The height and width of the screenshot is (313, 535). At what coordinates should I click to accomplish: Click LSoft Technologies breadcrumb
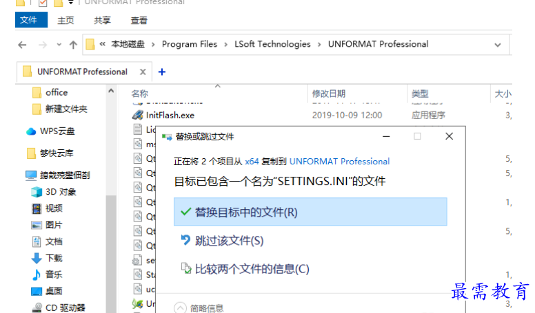coord(272,44)
